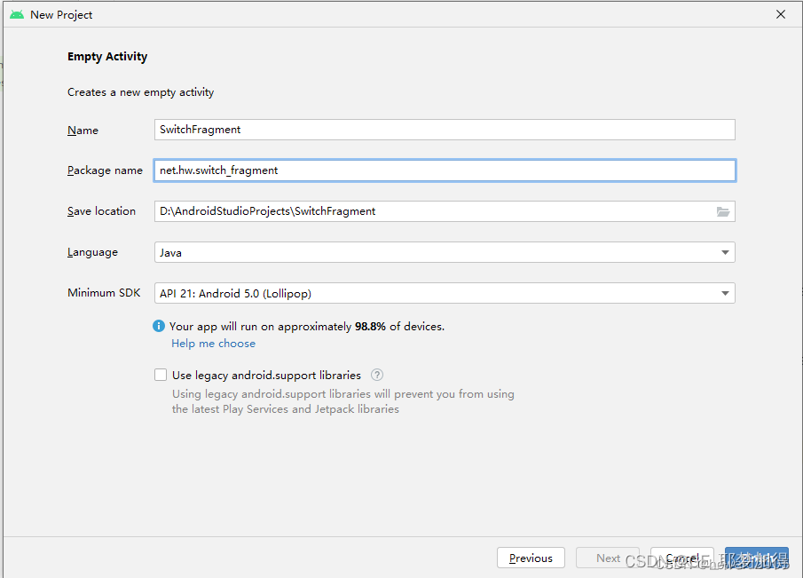The width and height of the screenshot is (803, 578).
Task: Click the blue info icon beside device coverage
Action: click(159, 327)
